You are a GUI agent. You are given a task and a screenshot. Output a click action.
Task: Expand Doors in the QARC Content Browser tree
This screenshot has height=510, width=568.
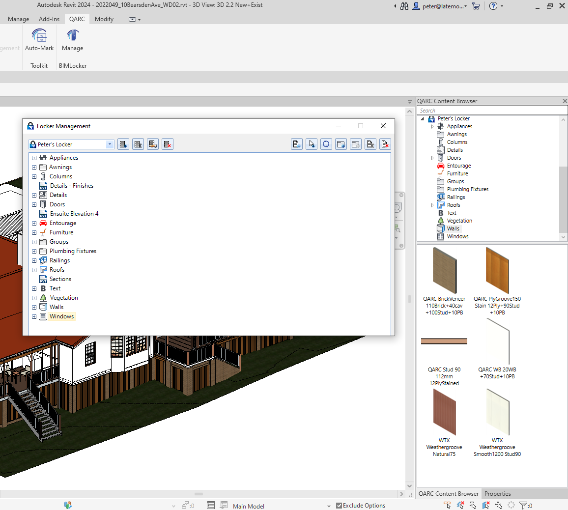(432, 158)
